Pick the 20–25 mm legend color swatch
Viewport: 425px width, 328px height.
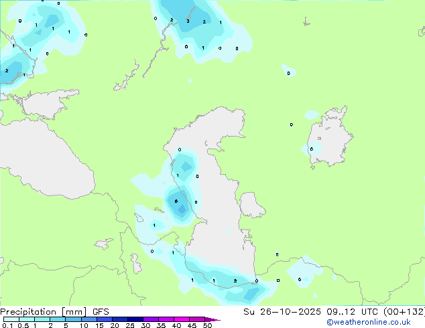point(120,319)
